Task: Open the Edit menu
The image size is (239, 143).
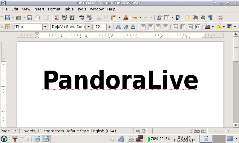Action: pos(15,9)
